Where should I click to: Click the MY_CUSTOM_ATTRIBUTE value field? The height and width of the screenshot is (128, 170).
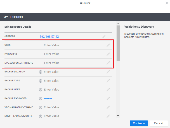coord(51,63)
